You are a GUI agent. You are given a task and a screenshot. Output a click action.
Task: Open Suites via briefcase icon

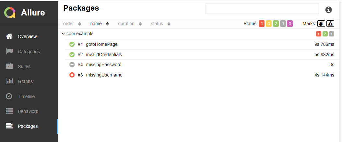click(x=10, y=66)
